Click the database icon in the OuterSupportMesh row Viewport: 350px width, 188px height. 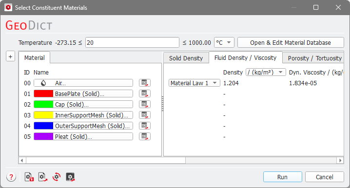pos(145,126)
